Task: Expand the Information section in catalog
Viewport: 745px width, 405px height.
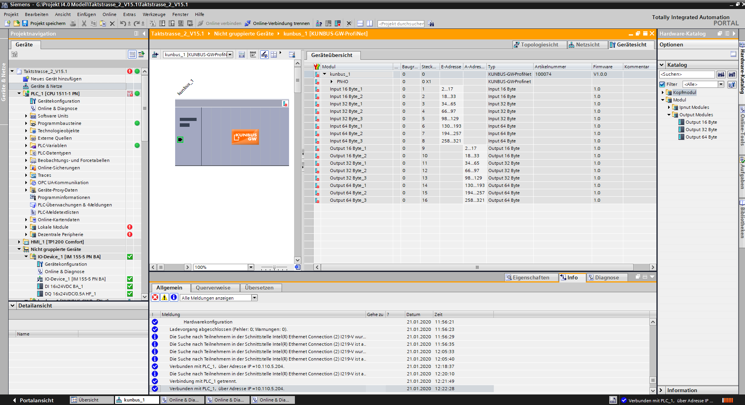Action: [661, 390]
